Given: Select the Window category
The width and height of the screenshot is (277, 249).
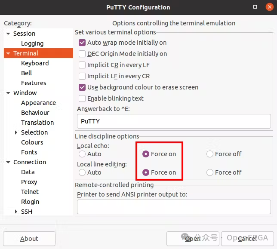Looking at the screenshot, I should (x=25, y=93).
